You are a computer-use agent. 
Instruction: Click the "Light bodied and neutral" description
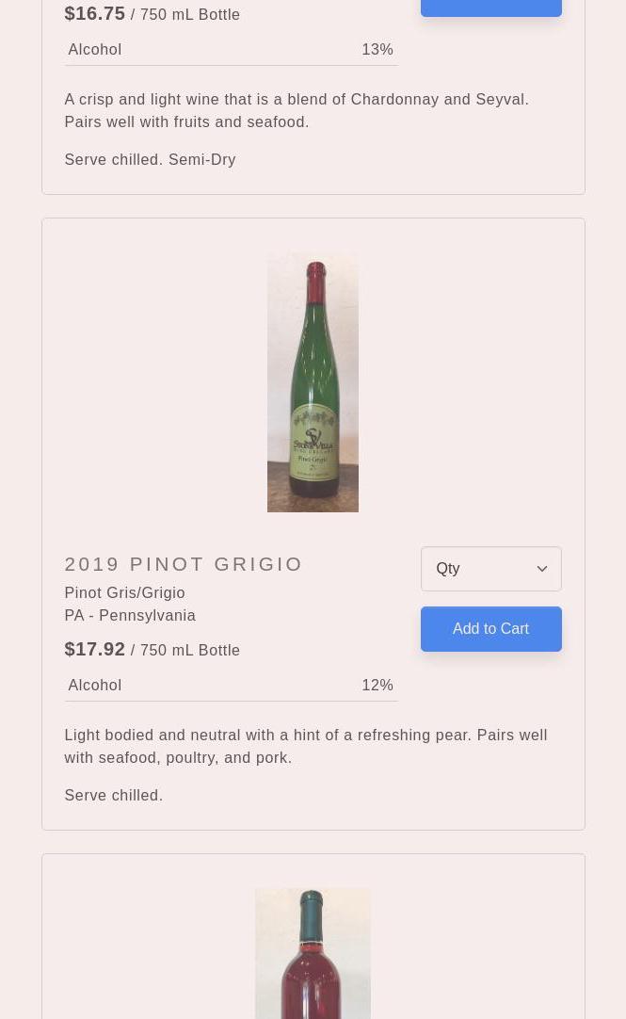(305, 746)
